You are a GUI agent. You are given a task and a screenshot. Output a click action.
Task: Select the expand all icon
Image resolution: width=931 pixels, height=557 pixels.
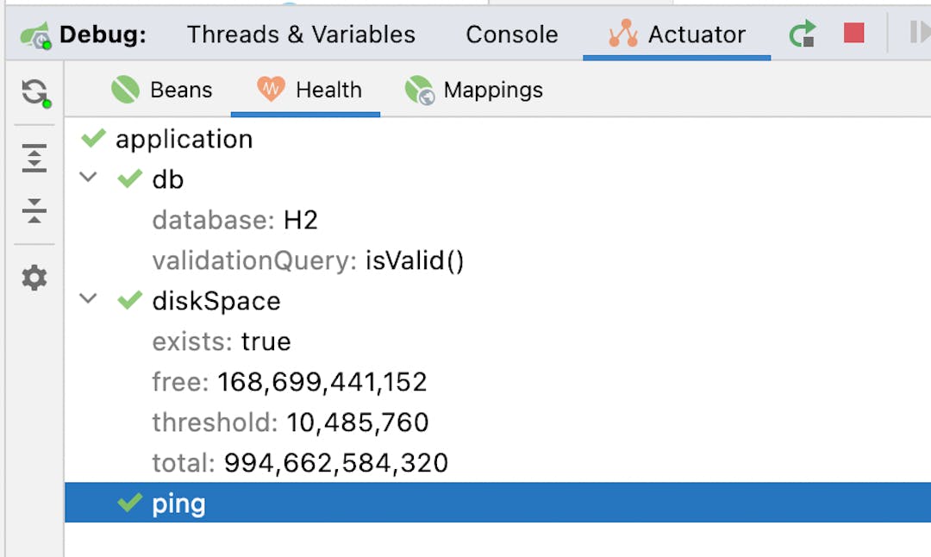point(34,158)
